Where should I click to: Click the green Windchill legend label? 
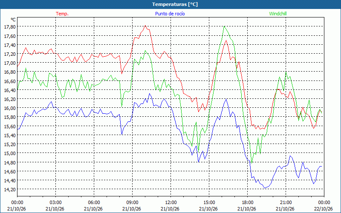pos(278,14)
